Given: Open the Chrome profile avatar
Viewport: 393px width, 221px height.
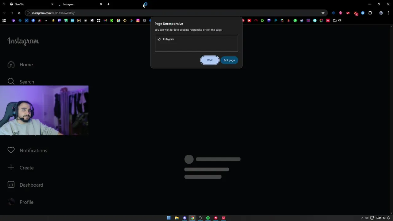Looking at the screenshot, I should 381,13.
